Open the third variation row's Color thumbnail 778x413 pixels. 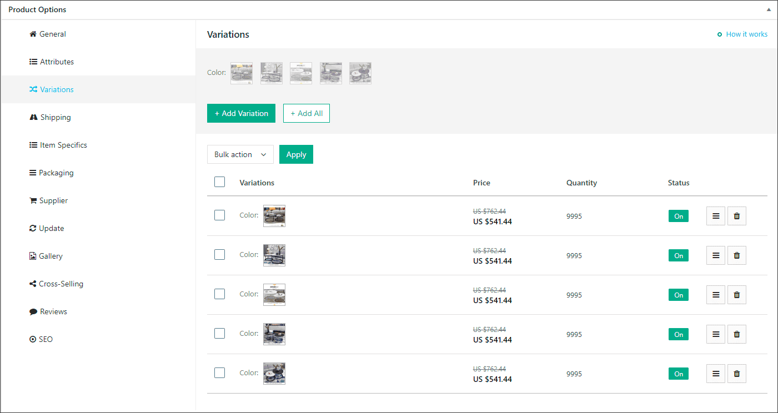pyautogui.click(x=274, y=295)
